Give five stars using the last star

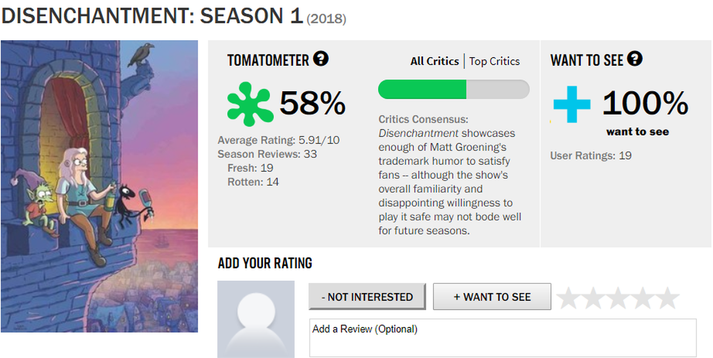pyautogui.click(x=667, y=298)
